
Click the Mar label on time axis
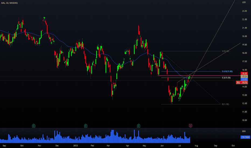point(108,146)
